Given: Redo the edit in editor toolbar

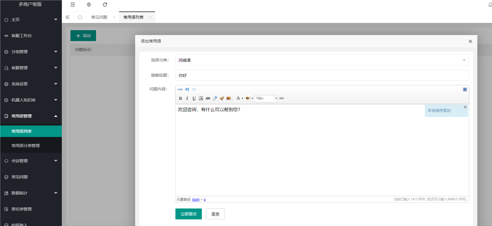Looking at the screenshot, I should tap(194, 90).
